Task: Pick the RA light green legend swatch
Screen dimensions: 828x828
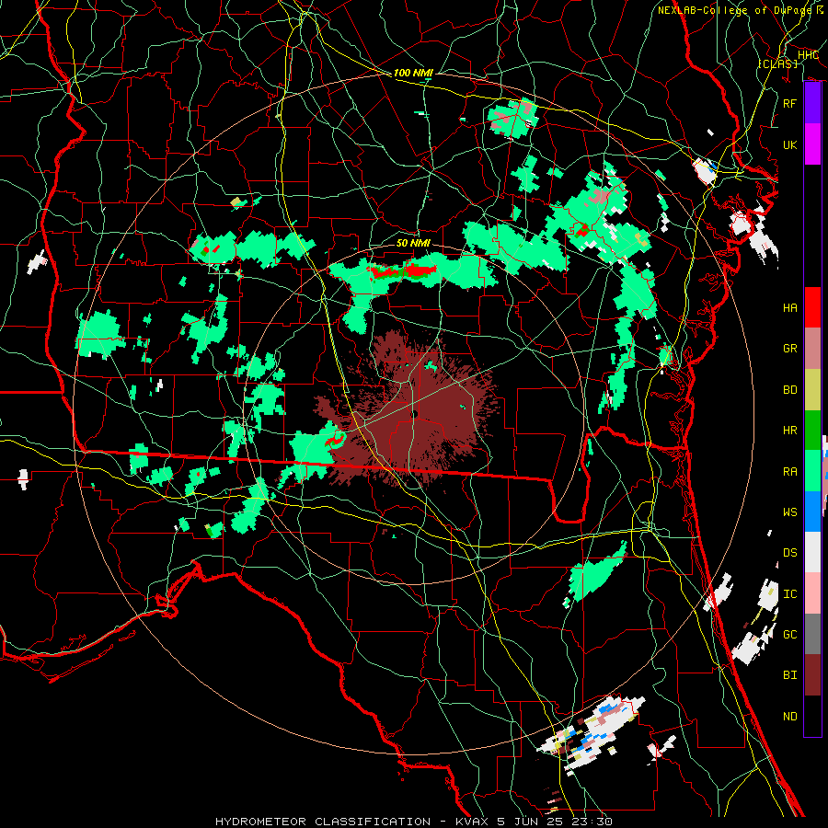Action: (x=812, y=471)
